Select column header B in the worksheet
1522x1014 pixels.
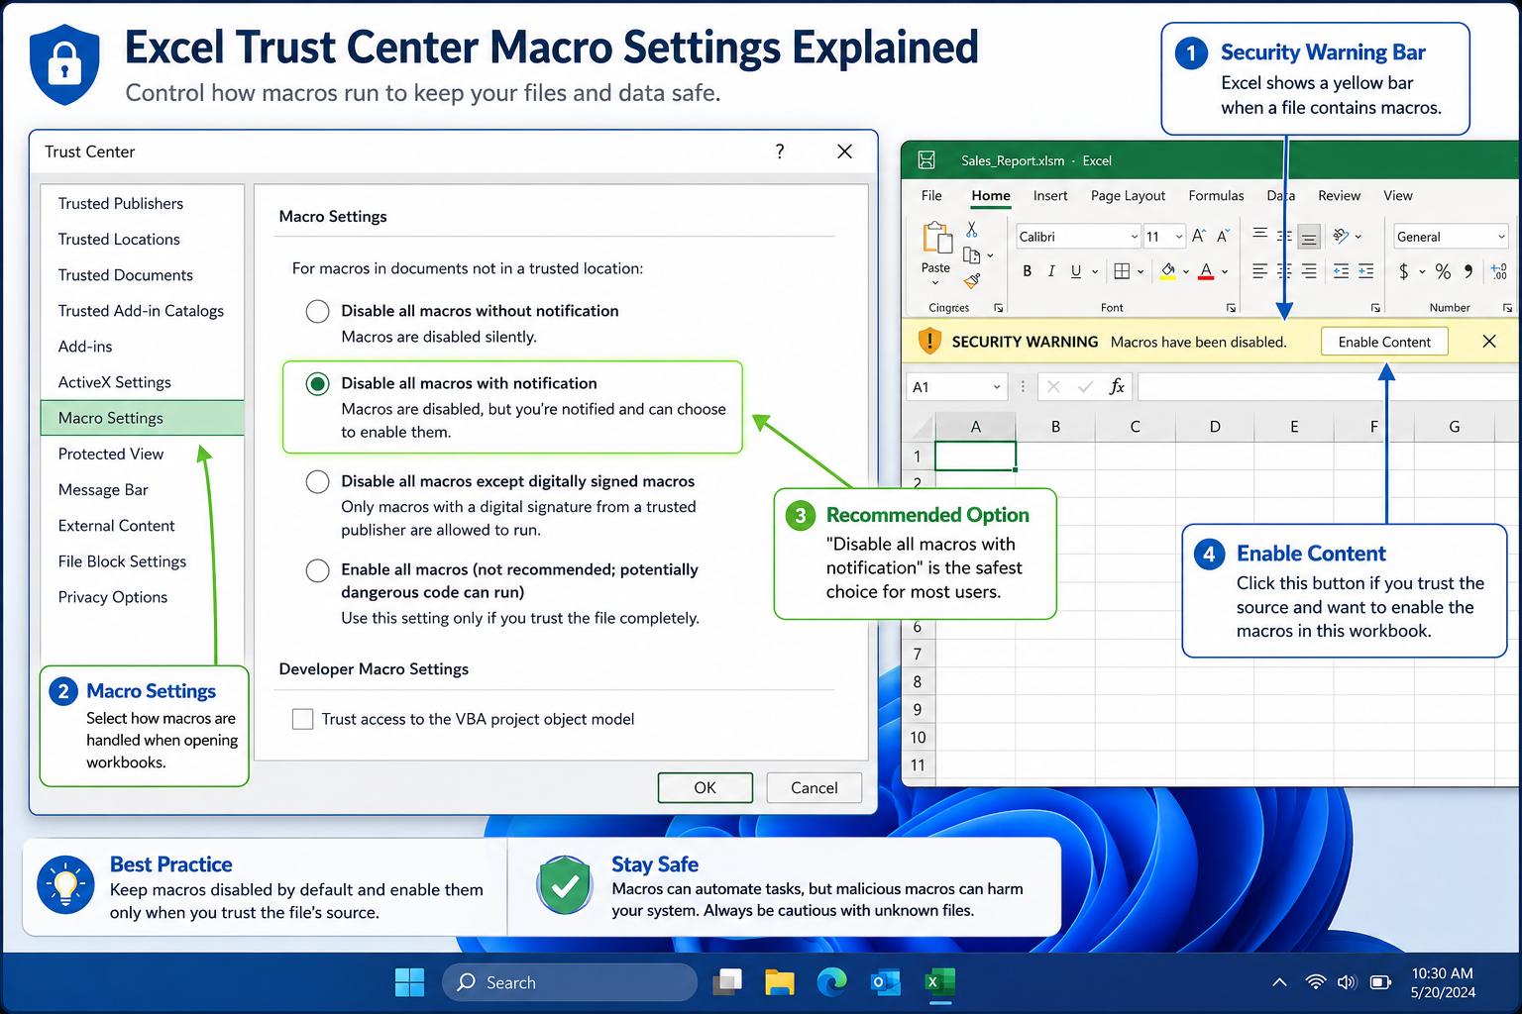pos(1055,427)
